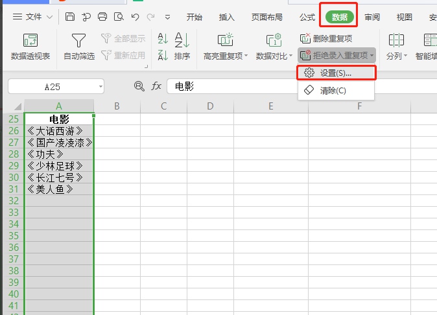Click the Name Box showing A25
The image size is (437, 315).
(x=53, y=87)
